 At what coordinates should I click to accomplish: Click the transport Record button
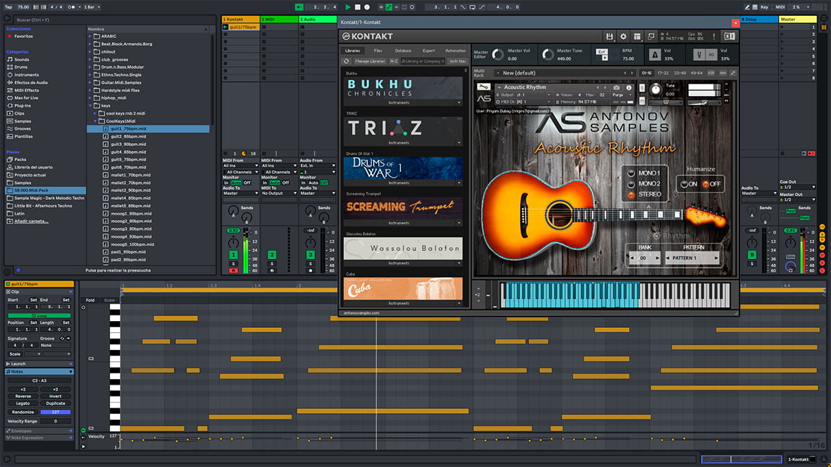[367, 7]
